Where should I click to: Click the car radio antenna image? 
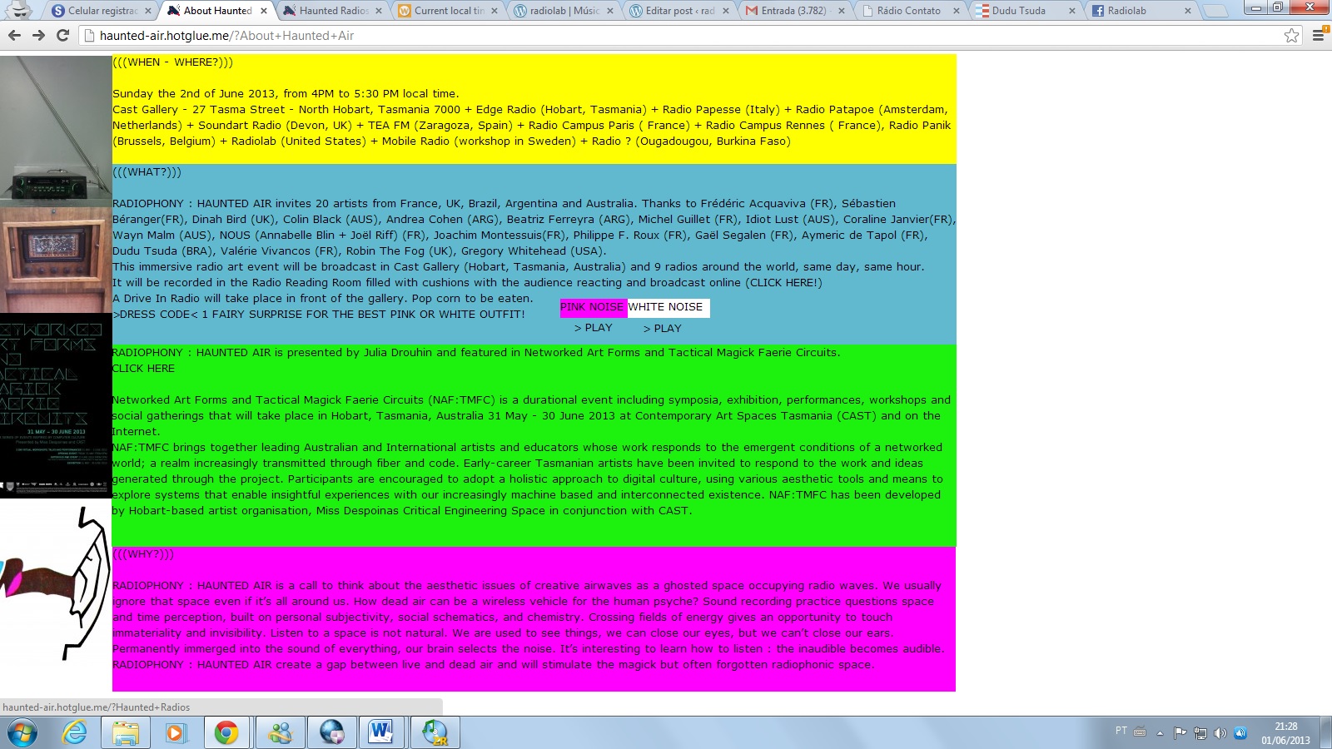tap(56, 130)
